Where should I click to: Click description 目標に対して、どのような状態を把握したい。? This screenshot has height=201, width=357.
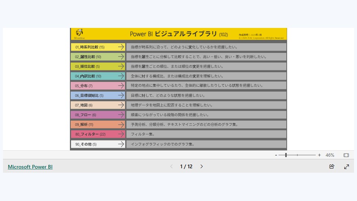(x=168, y=96)
